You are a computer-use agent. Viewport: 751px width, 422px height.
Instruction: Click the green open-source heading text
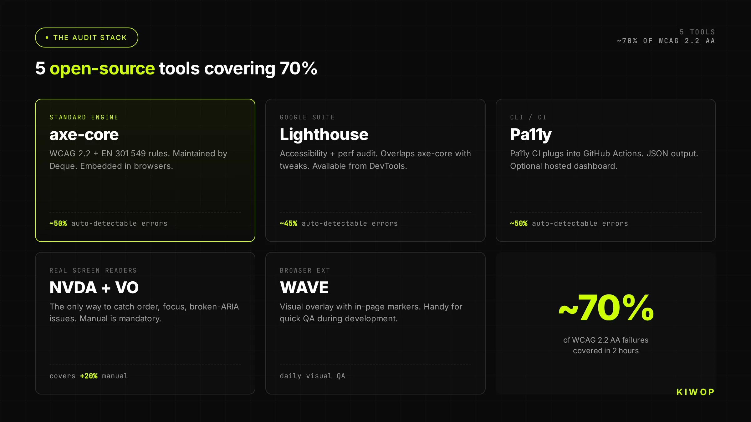pyautogui.click(x=102, y=69)
